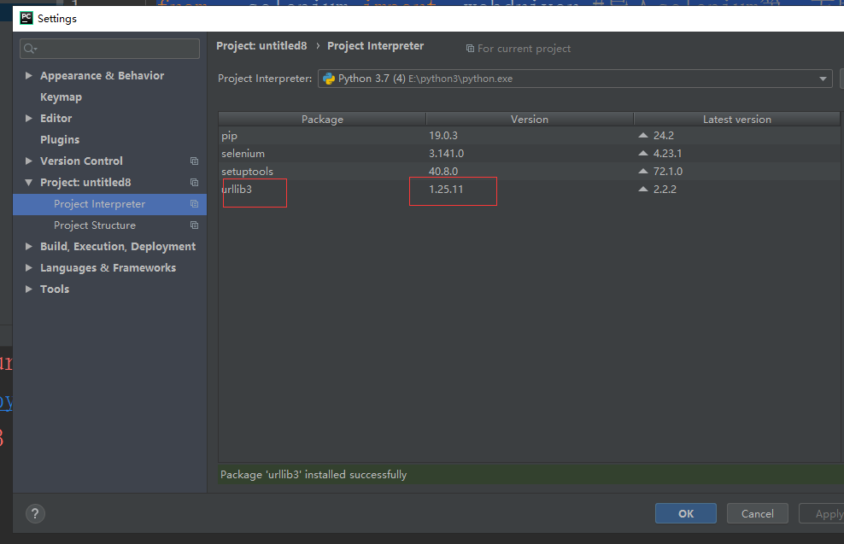Select the Project Interpreter item
The height and width of the screenshot is (544, 844).
click(x=110, y=204)
